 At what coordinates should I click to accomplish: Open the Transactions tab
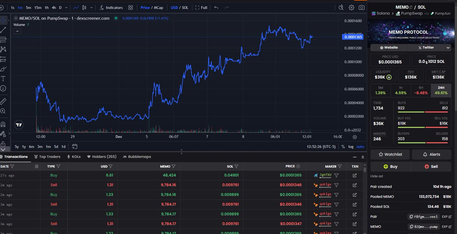point(14,157)
